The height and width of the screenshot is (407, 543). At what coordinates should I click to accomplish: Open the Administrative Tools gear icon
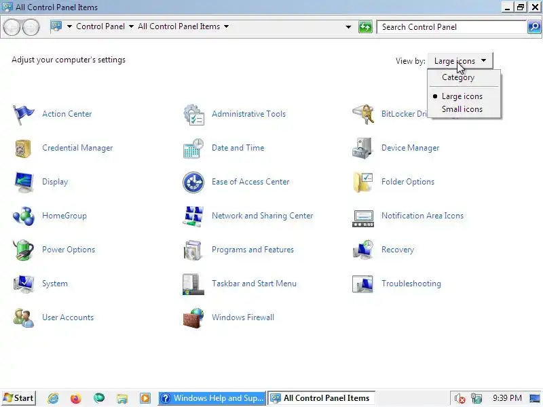coord(193,114)
